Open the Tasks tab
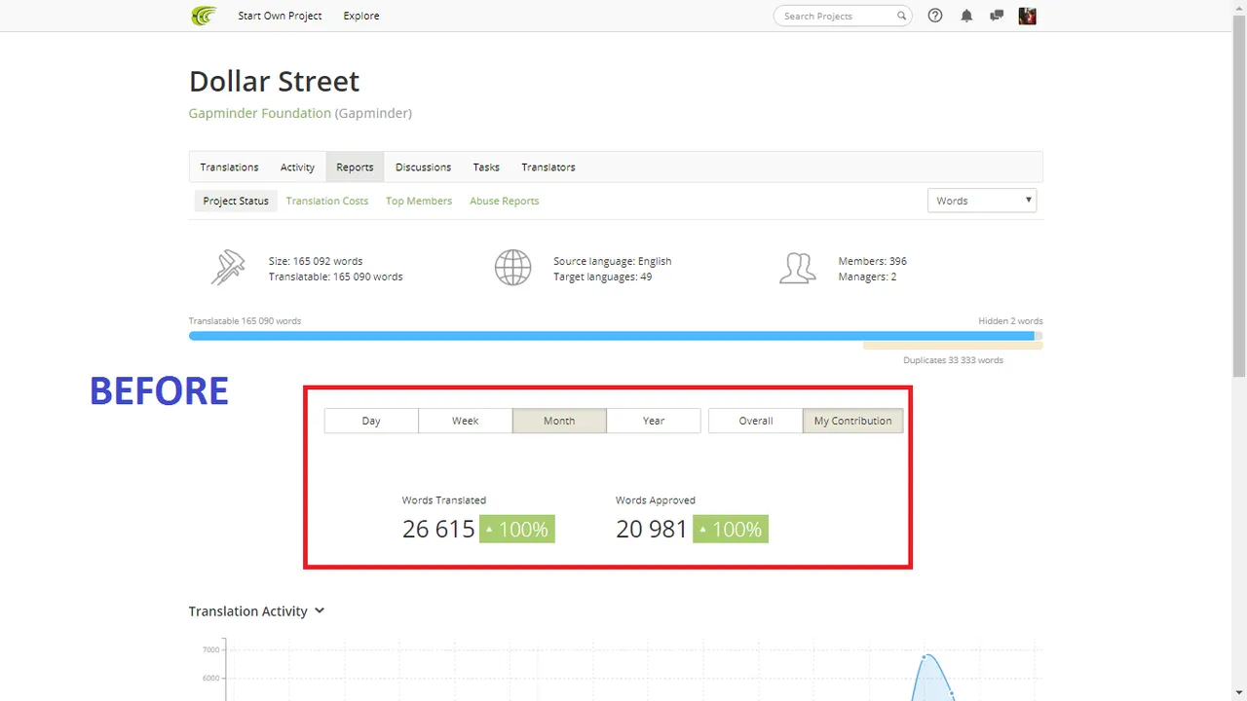1247x701 pixels. click(x=486, y=167)
